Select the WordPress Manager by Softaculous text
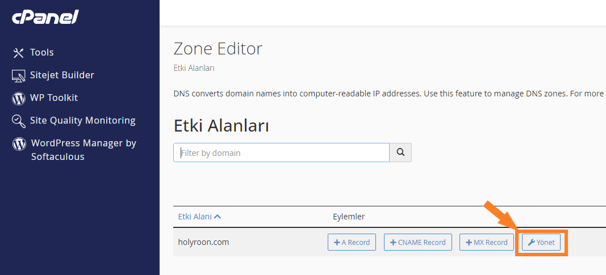Image resolution: width=606 pixels, height=275 pixels. [84, 150]
